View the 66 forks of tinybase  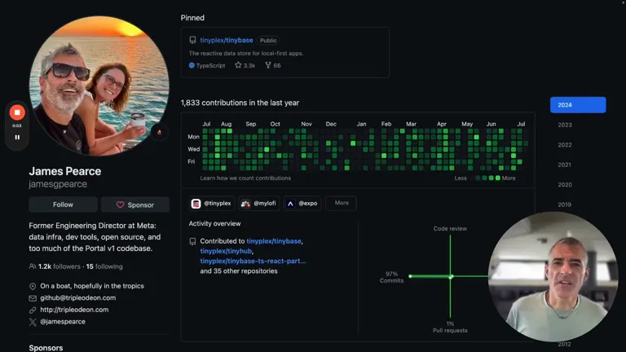tap(273, 65)
